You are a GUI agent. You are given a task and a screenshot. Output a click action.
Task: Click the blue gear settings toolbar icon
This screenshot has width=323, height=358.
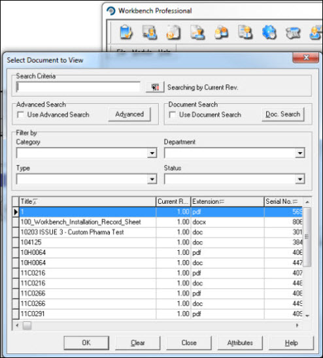[269, 32]
